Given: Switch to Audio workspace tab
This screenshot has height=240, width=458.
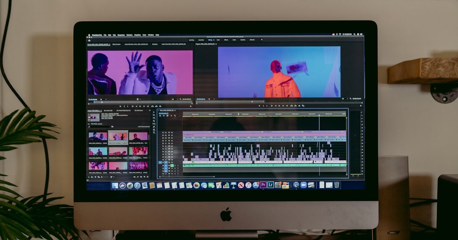Looking at the screenshot, I should 234,40.
